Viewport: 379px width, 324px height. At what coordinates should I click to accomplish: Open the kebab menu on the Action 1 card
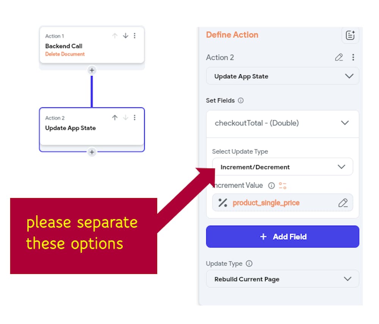135,36
